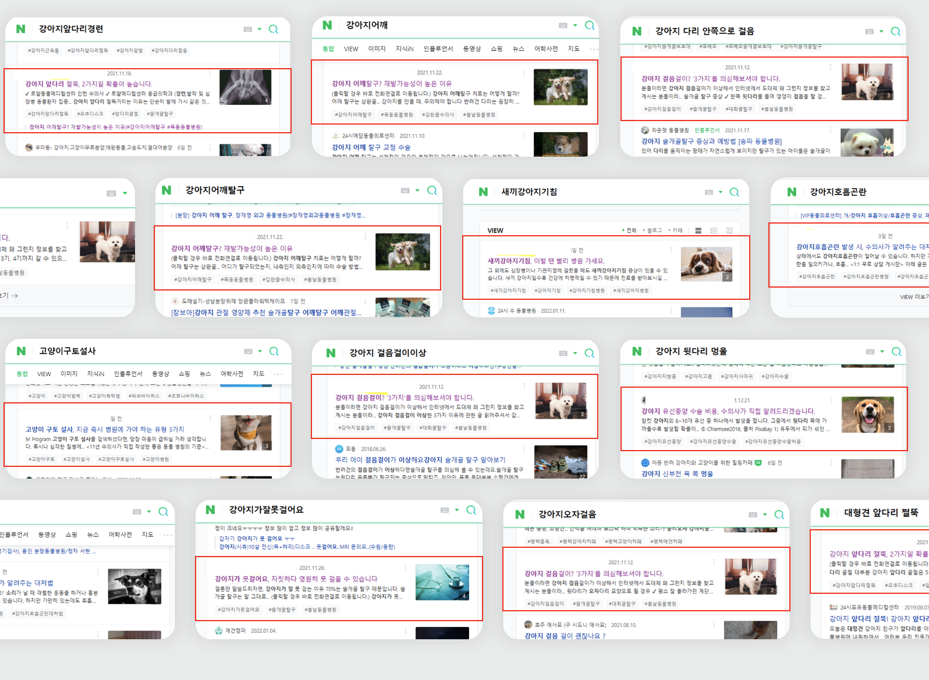Expand dropdown arrow in 고양이구토설사 search bar
Viewport: 929px width, 680px height.
(x=260, y=351)
